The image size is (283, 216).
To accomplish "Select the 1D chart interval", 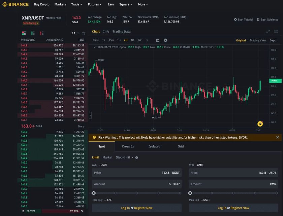I will click(x=132, y=40).
